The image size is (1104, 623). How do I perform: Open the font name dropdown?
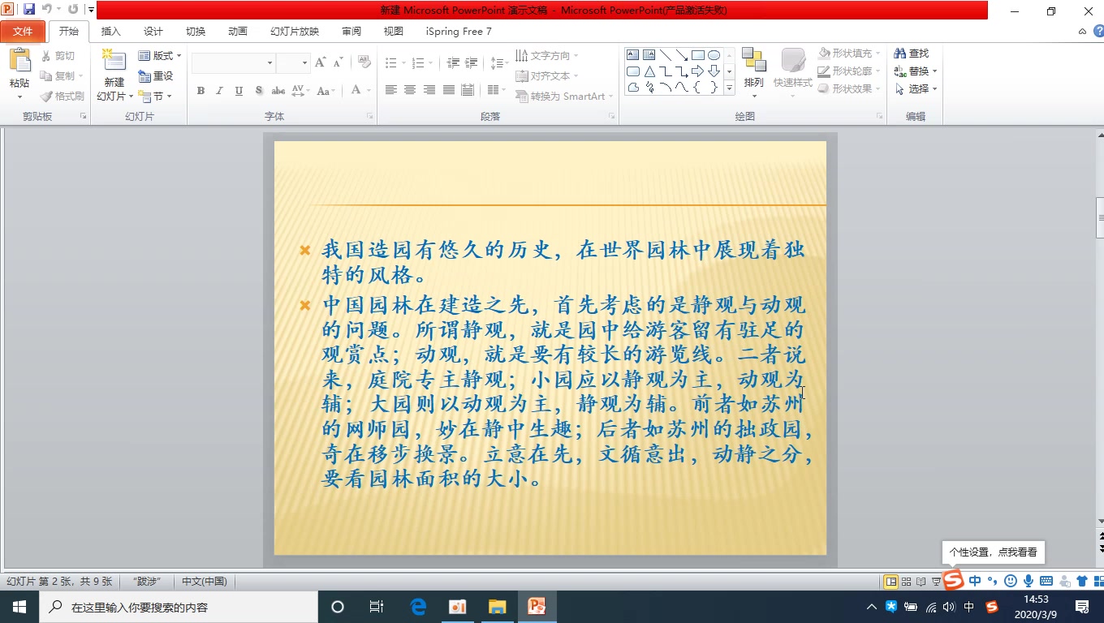pyautogui.click(x=270, y=62)
